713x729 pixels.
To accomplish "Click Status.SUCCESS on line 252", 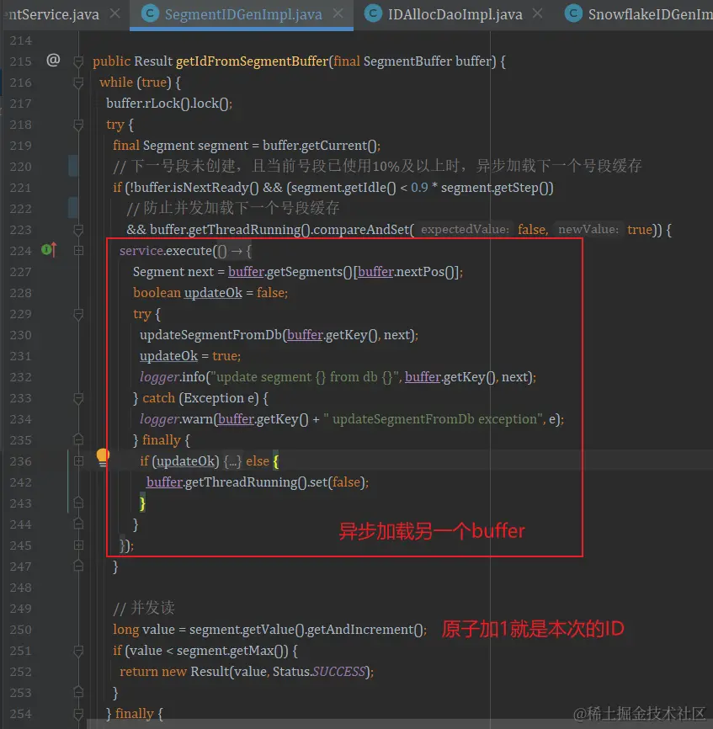I will (319, 672).
